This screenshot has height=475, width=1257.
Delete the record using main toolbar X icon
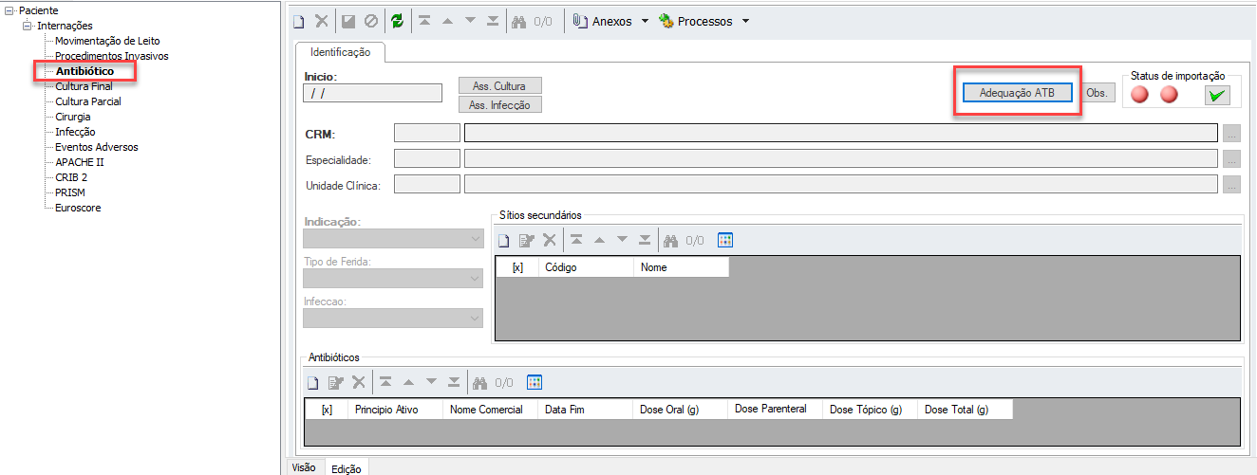tap(322, 21)
